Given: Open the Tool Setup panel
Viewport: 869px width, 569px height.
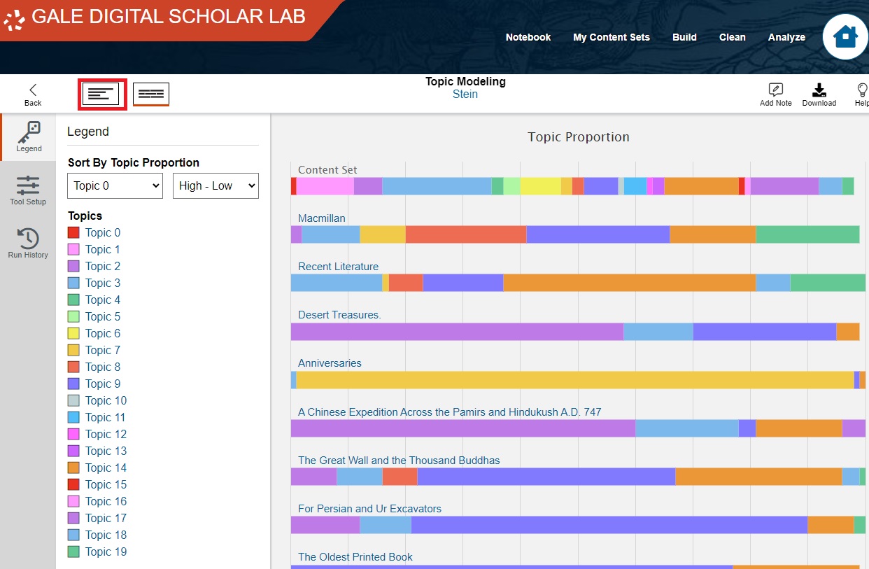Looking at the screenshot, I should 28,190.
